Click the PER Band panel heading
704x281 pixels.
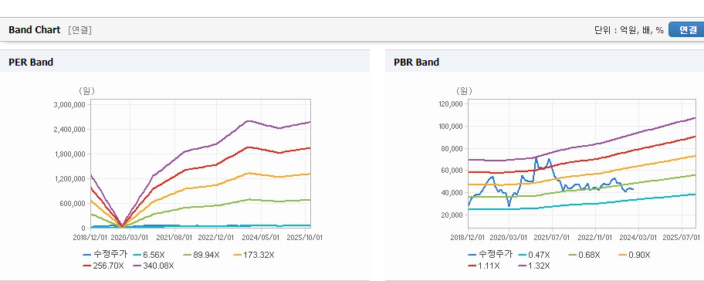pos(31,63)
